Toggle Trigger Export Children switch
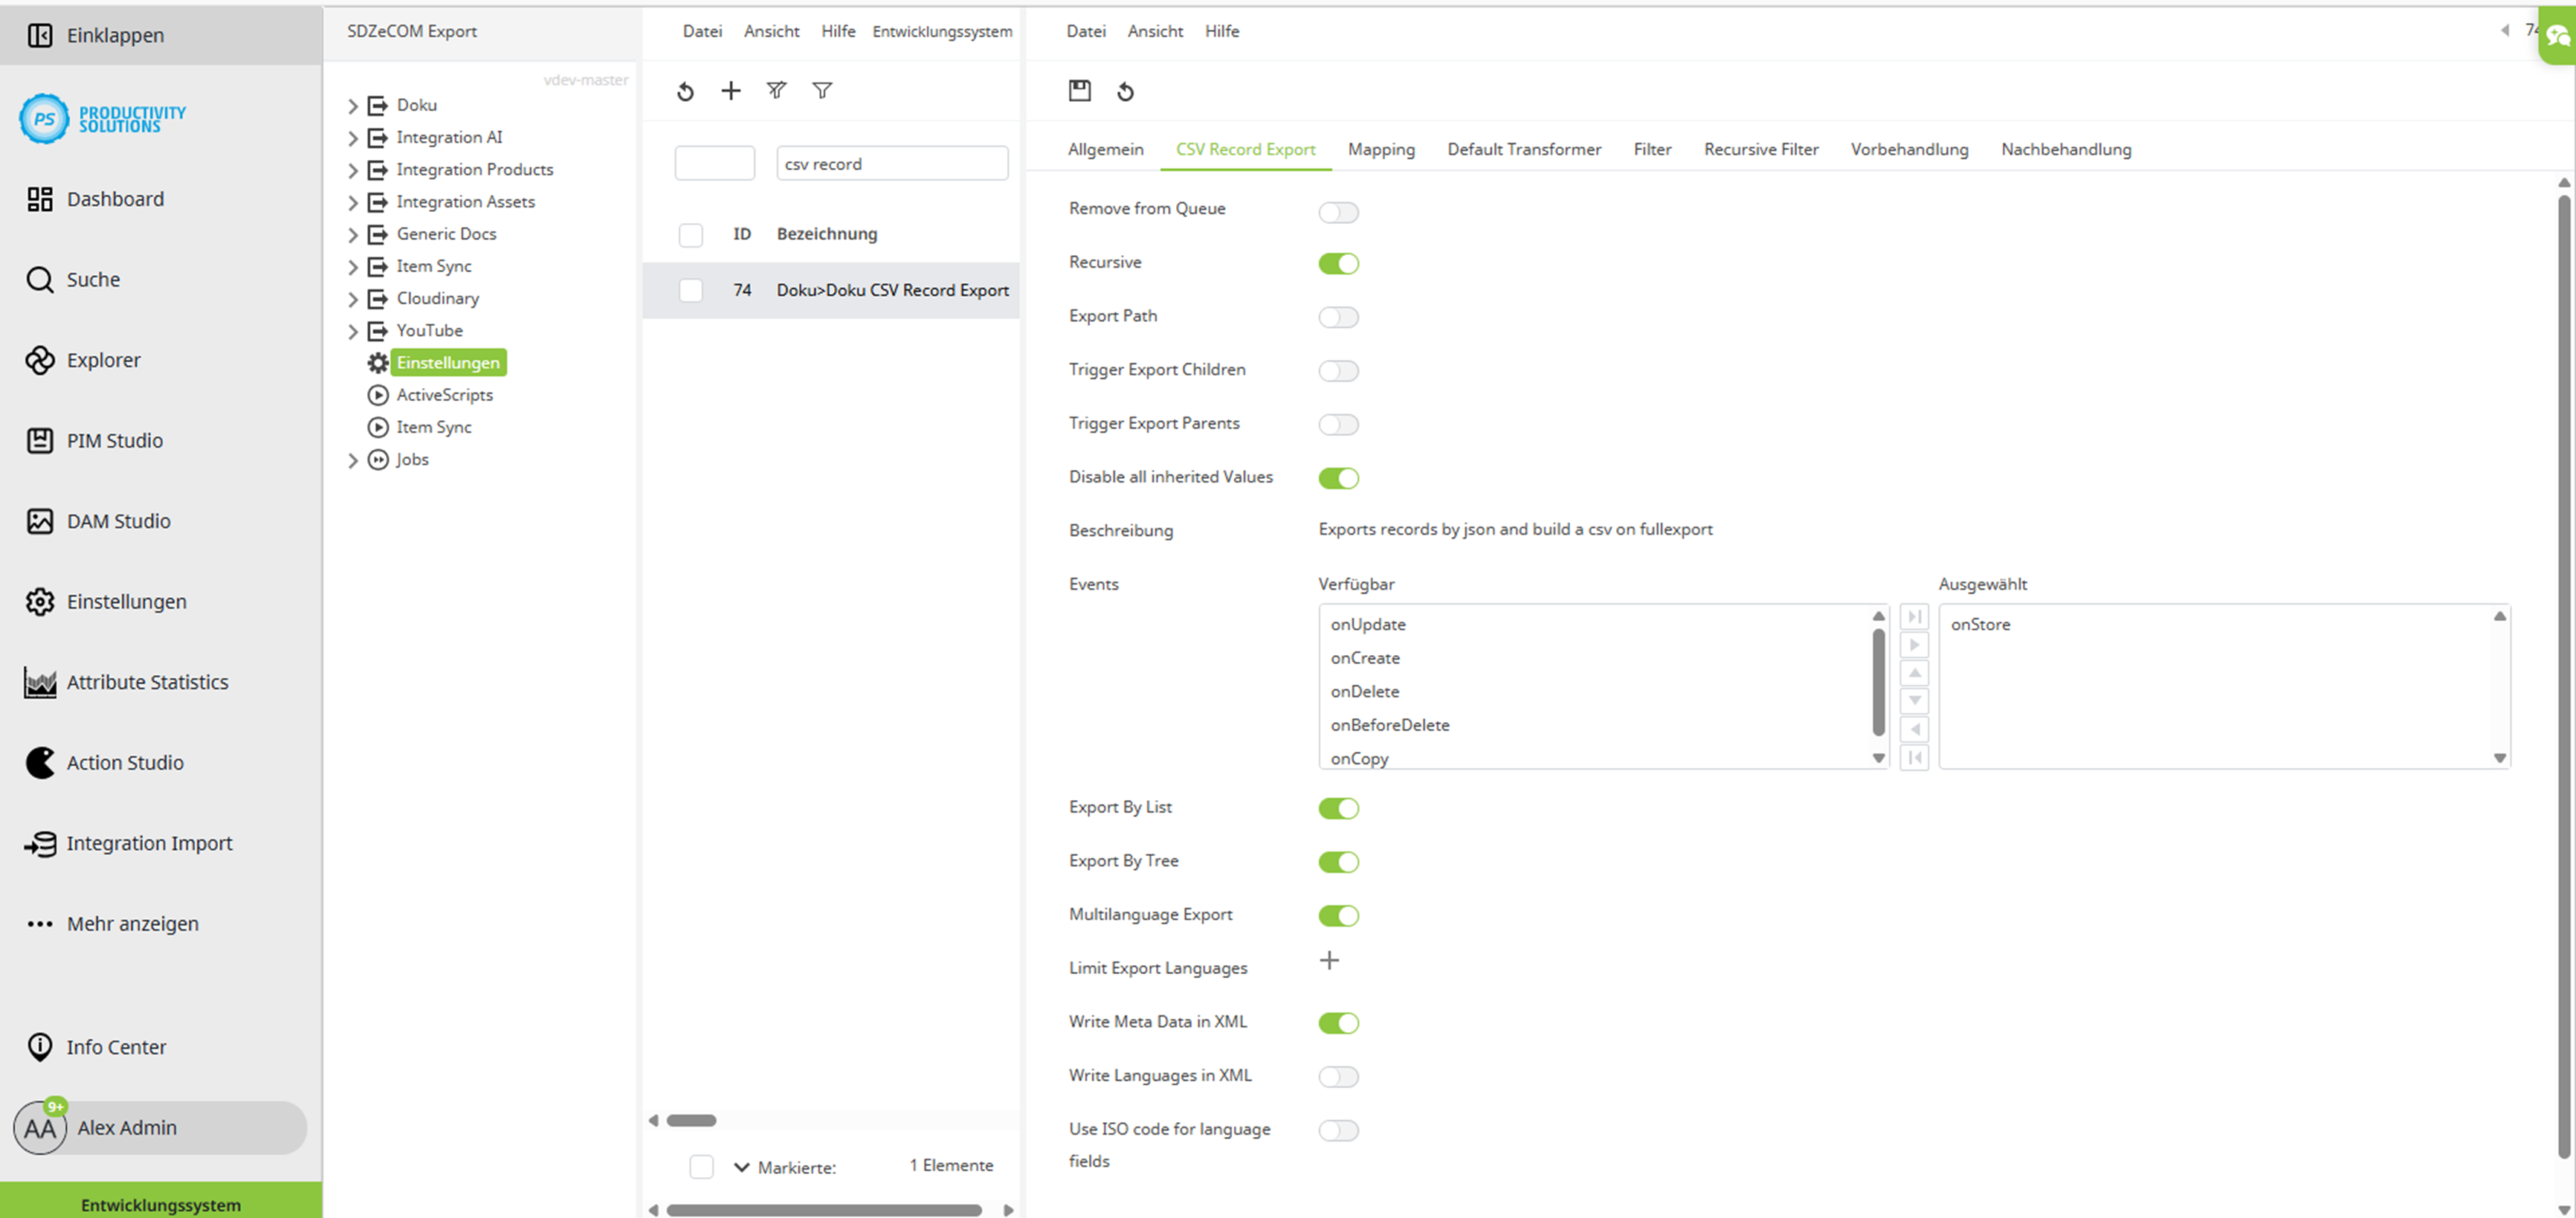The height and width of the screenshot is (1218, 2576). [1338, 371]
